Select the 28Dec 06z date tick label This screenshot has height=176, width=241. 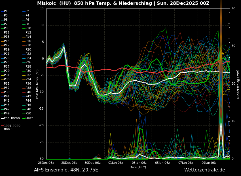[x=69, y=163]
